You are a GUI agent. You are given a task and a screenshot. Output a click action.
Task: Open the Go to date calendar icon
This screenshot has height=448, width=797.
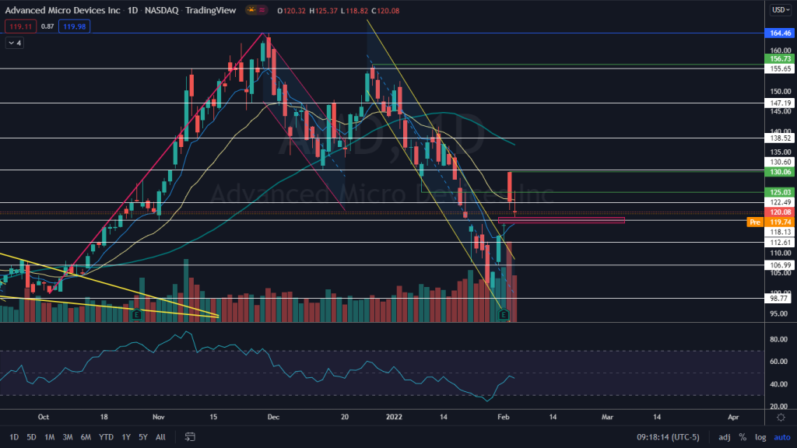click(x=190, y=437)
